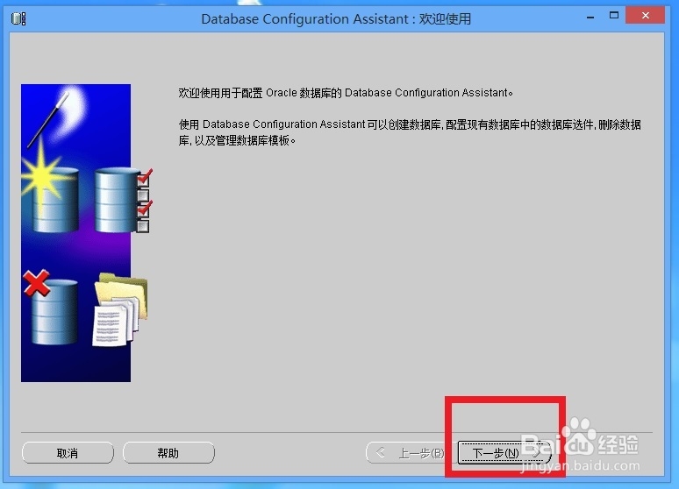Screen dimensions: 679x489
Task: Open help with the 帮助 button
Action: pos(168,453)
